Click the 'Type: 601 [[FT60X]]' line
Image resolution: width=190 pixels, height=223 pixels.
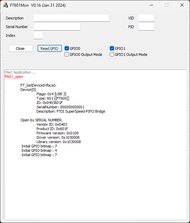53,98
